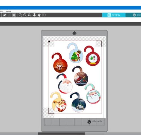Click the Select All toolbar icon
The height and width of the screenshot is (137, 141).
click(5, 15)
